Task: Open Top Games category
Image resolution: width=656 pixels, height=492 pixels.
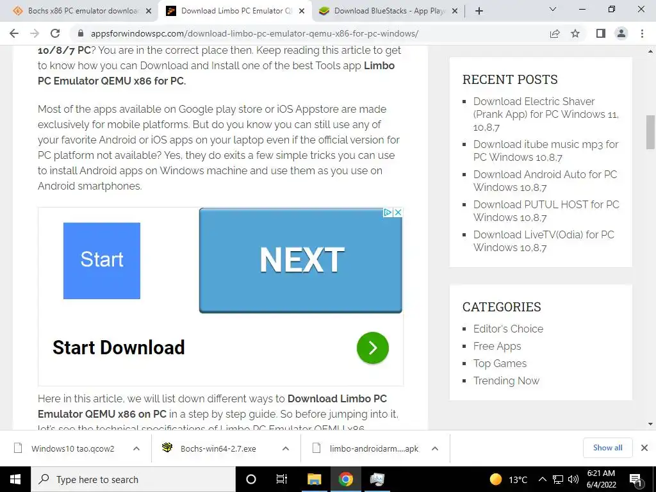Action: click(x=500, y=364)
